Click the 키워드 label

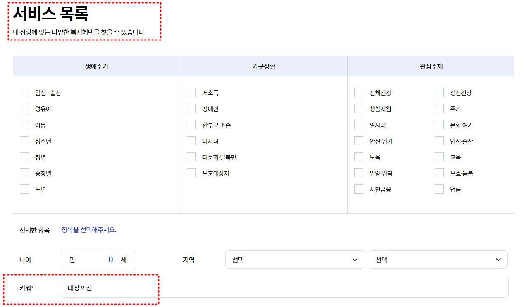tap(28, 288)
